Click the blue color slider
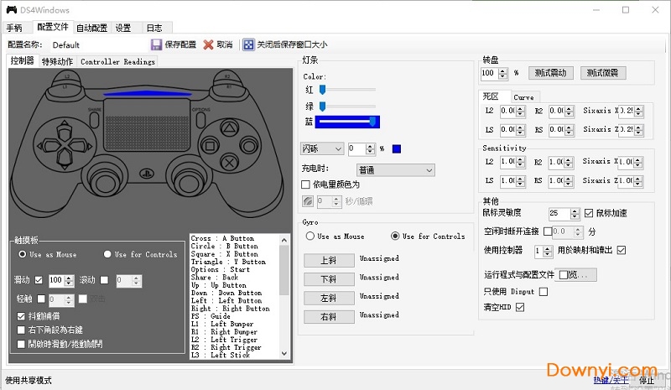Screen dimensions: 671x390 tap(347, 122)
